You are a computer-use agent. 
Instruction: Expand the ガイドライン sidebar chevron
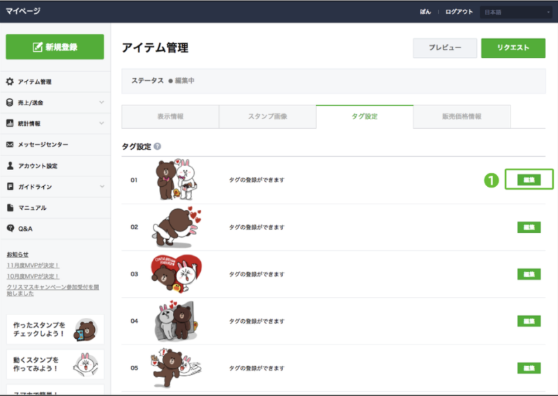pos(102,187)
